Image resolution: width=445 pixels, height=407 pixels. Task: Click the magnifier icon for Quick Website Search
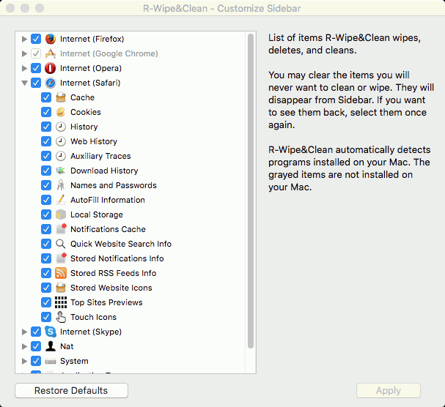point(61,244)
